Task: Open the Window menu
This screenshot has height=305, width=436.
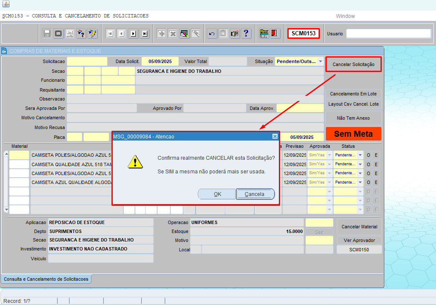Action: (345, 16)
